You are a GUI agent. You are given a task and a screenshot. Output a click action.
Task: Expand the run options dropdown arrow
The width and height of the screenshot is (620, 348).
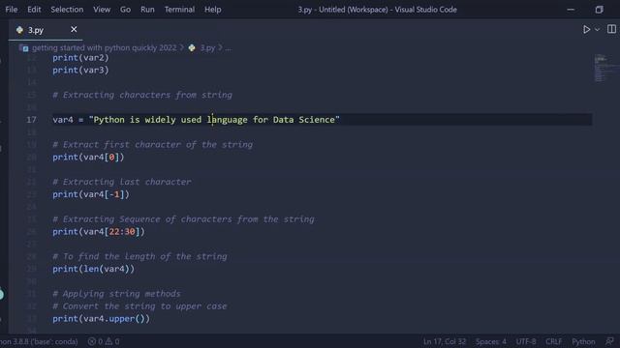[x=597, y=30]
